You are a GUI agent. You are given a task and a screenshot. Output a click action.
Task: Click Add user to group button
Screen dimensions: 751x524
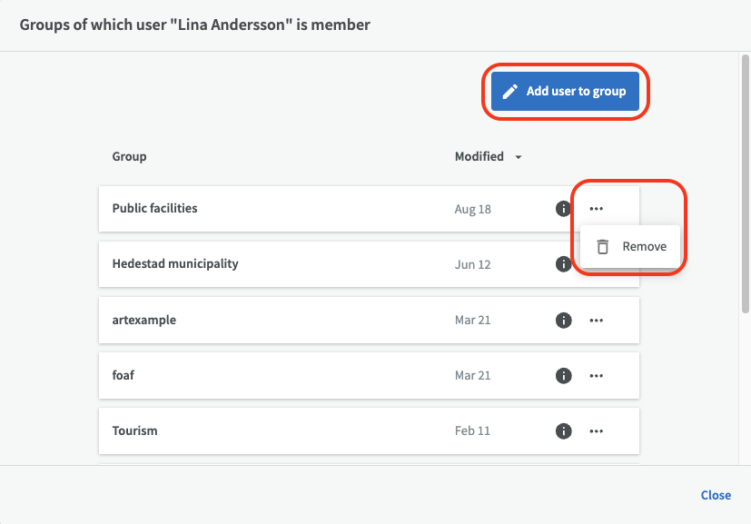(x=565, y=91)
